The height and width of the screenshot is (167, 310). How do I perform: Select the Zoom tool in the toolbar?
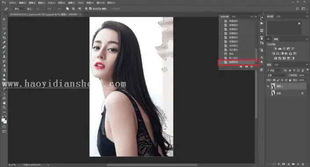click(4, 107)
